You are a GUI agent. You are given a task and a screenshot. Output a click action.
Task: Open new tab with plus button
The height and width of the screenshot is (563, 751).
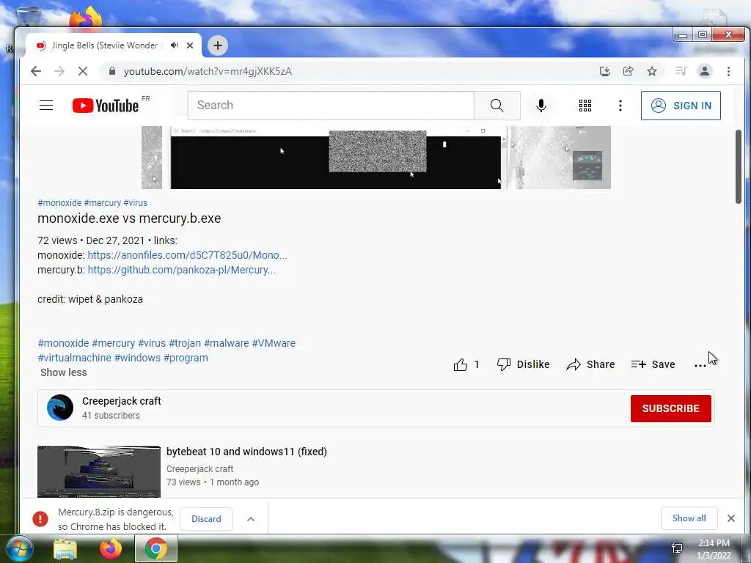pos(218,45)
